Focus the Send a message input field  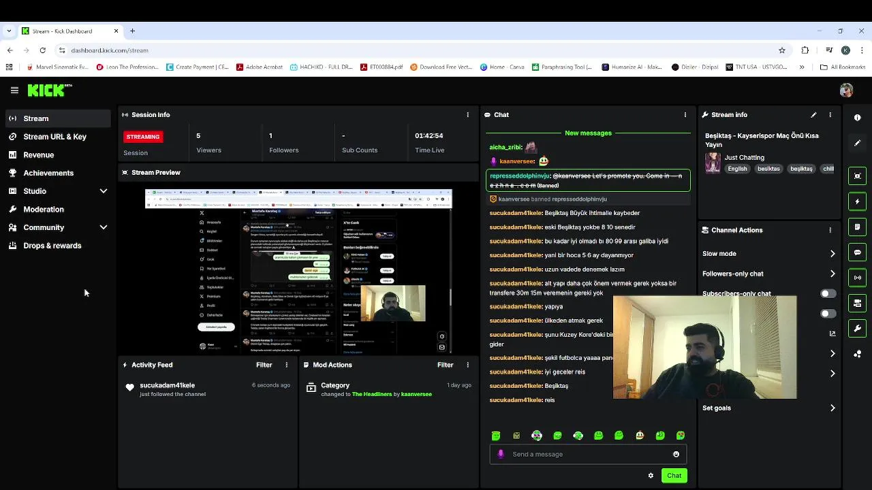[x=588, y=454]
